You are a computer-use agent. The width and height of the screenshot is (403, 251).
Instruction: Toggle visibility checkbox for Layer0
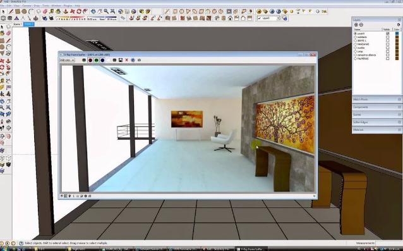click(388, 34)
